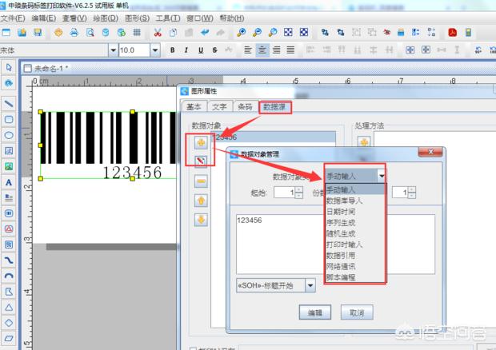Click the 取消 button in dialog
Screen dimensions: 496x350
click(357, 312)
